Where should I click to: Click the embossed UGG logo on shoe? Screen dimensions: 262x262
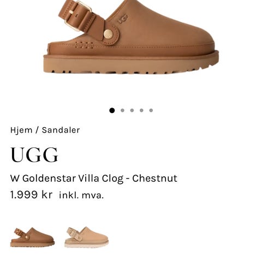click(x=123, y=19)
